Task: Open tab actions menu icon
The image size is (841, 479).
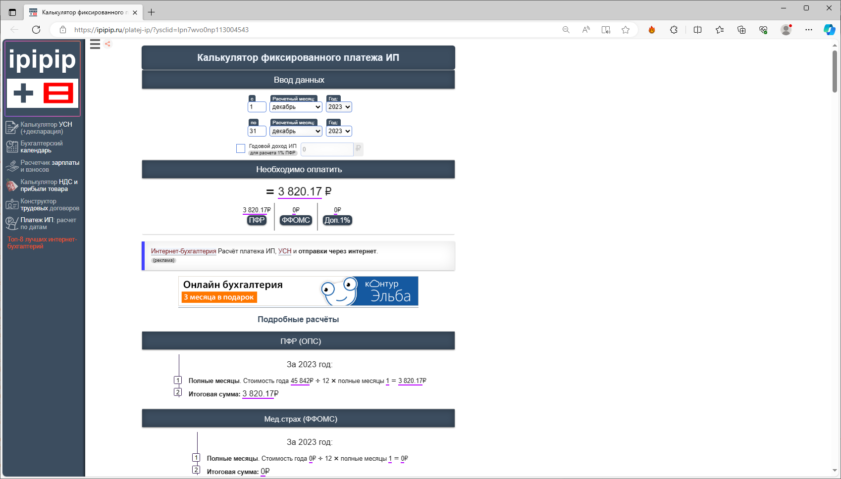Action: (12, 12)
